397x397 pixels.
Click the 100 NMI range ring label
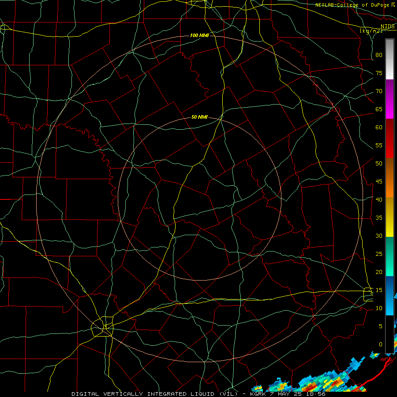click(x=199, y=35)
